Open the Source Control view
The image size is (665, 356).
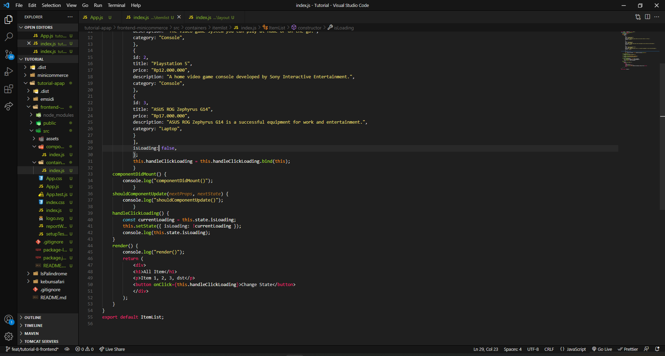[9, 54]
